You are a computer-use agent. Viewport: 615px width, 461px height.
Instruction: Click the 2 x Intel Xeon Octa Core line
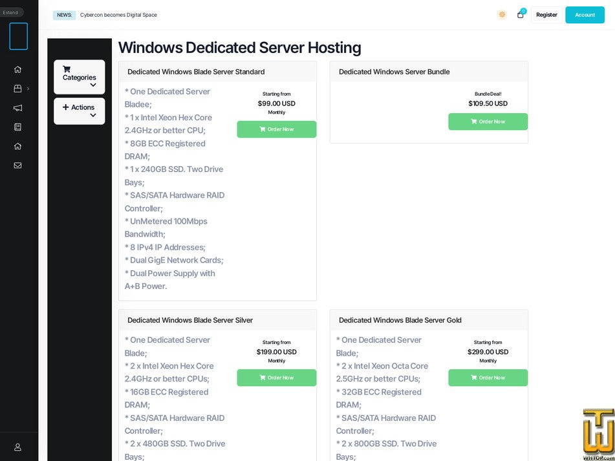point(382,372)
